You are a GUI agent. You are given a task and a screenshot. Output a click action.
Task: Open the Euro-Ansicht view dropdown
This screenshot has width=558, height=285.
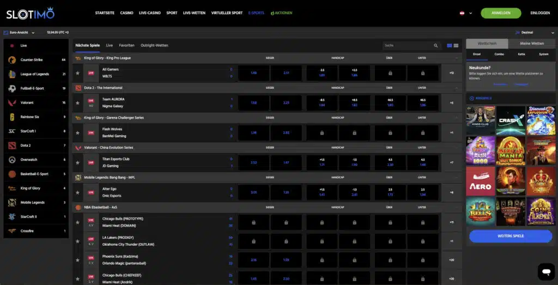point(19,32)
